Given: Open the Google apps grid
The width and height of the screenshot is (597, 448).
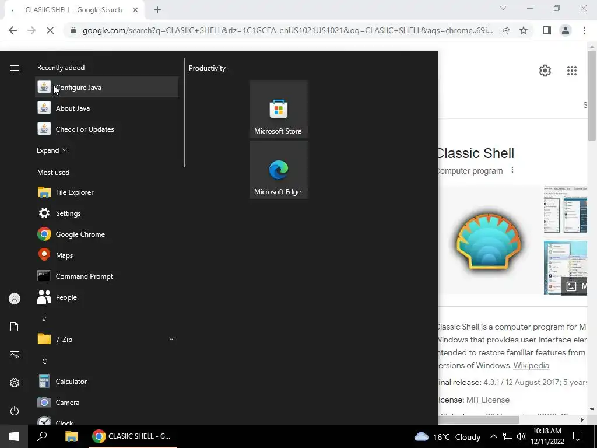Looking at the screenshot, I should pos(572,71).
